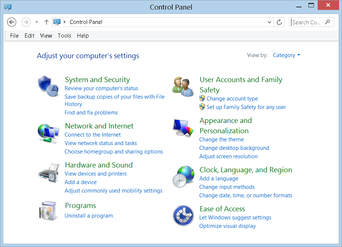Click Control Panel text in address bar

coord(86,22)
